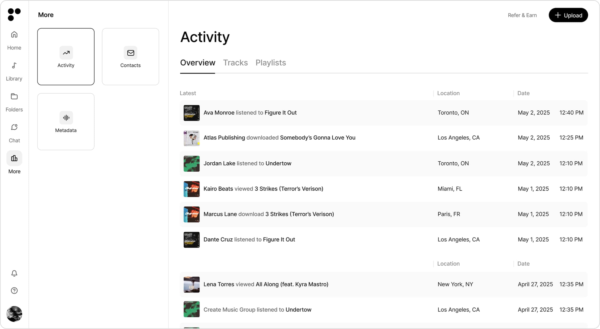Open the Library music note icon
The height and width of the screenshot is (329, 600).
point(14,65)
